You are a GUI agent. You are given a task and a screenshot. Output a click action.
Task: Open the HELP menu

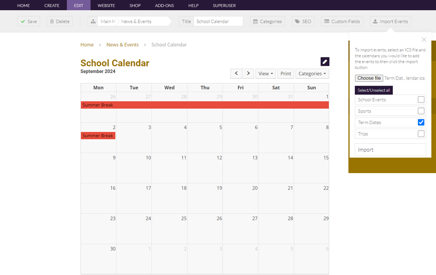coord(193,5)
